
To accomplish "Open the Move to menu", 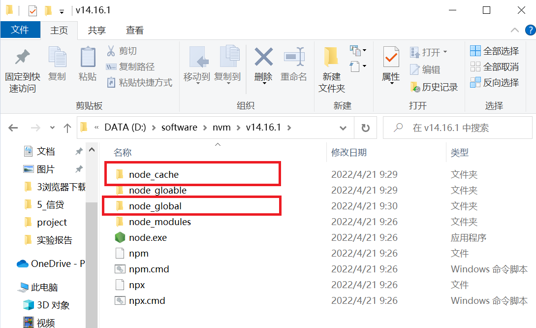I will pos(197,65).
